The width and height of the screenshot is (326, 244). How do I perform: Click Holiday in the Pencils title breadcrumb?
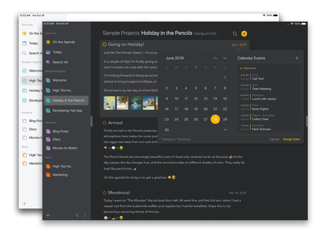point(166,33)
